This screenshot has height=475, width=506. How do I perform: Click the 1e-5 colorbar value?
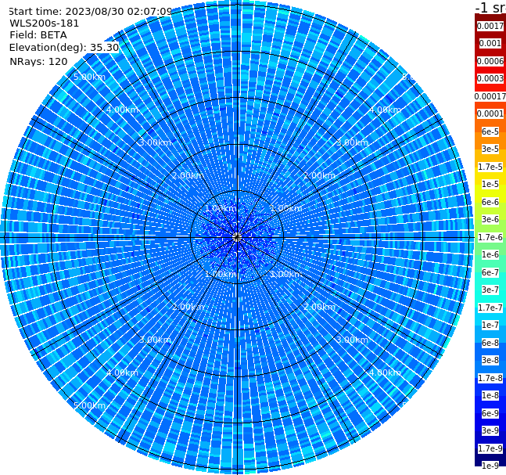[x=490, y=184]
